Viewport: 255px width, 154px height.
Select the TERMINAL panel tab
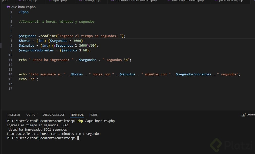[77, 115]
